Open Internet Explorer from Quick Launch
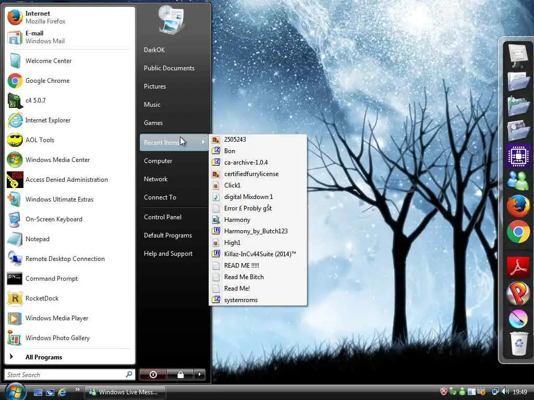534x400 pixels. click(62, 392)
